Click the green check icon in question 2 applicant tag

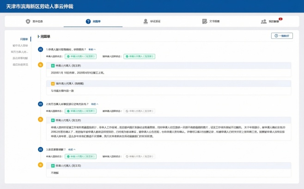click(68, 111)
